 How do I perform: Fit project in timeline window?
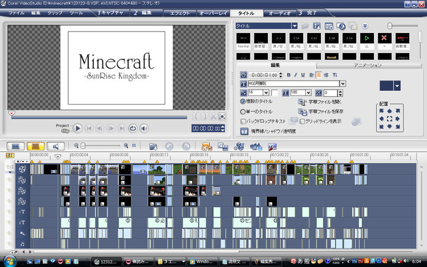point(134,146)
